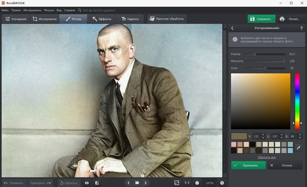Click the Печать printer button
This screenshot has height=187, width=307.
(x=289, y=19)
